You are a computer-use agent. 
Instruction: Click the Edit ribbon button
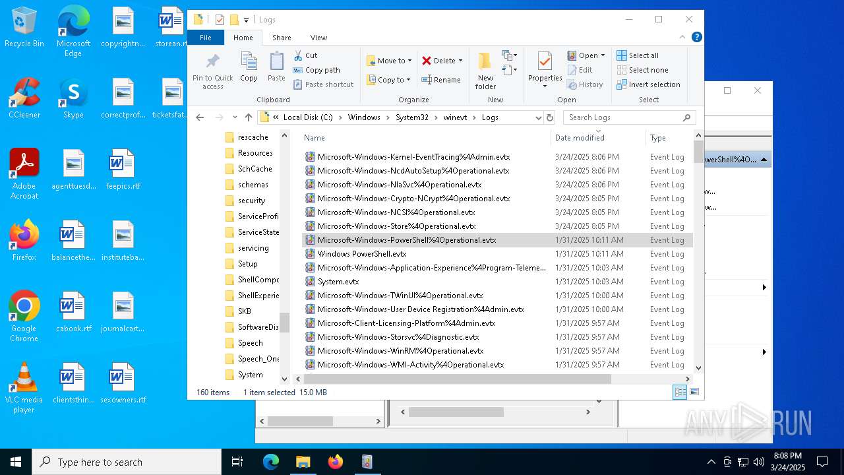pos(580,70)
